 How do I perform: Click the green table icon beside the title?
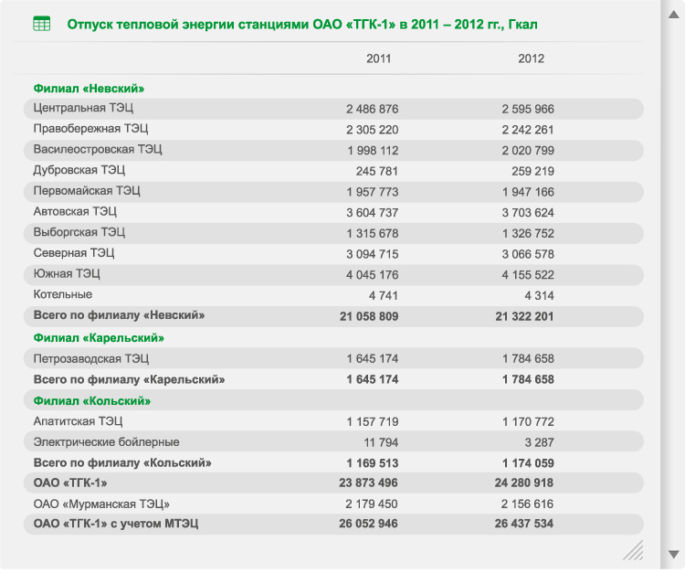pyautogui.click(x=42, y=24)
